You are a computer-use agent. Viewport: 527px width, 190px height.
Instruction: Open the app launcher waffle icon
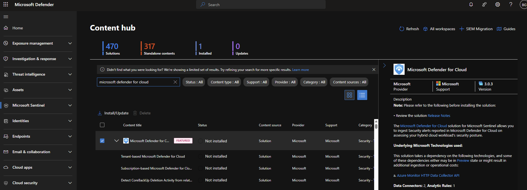[6, 4]
